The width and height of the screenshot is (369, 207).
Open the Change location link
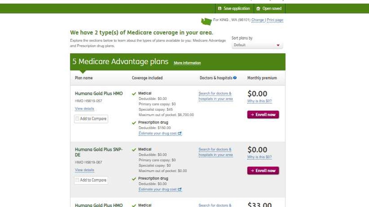click(258, 20)
